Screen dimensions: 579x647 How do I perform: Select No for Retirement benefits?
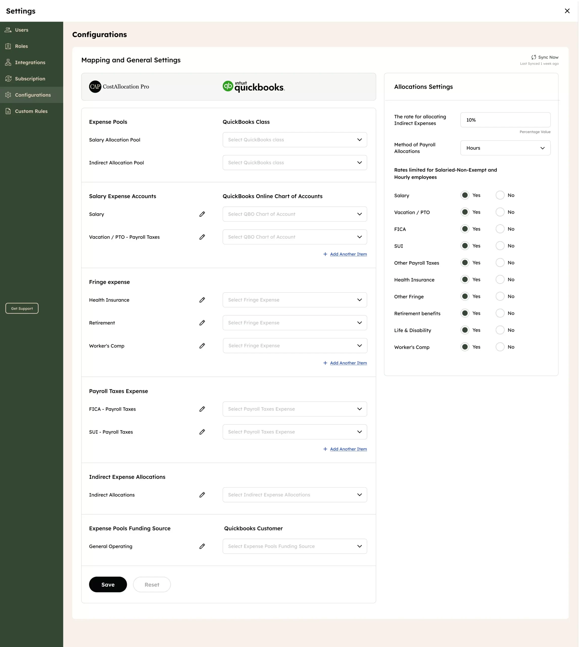click(500, 313)
